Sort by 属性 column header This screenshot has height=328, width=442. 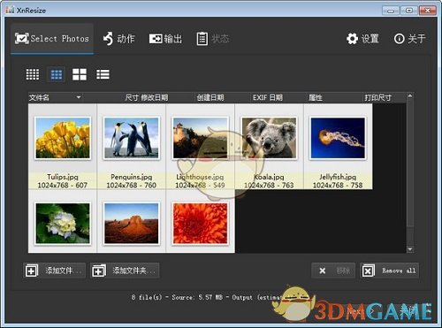[316, 97]
